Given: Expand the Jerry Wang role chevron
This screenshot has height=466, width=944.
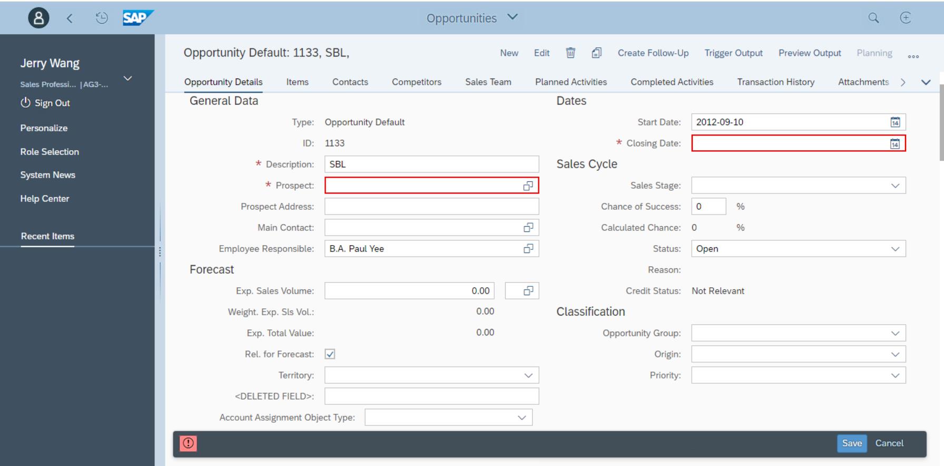Looking at the screenshot, I should coord(127,79).
